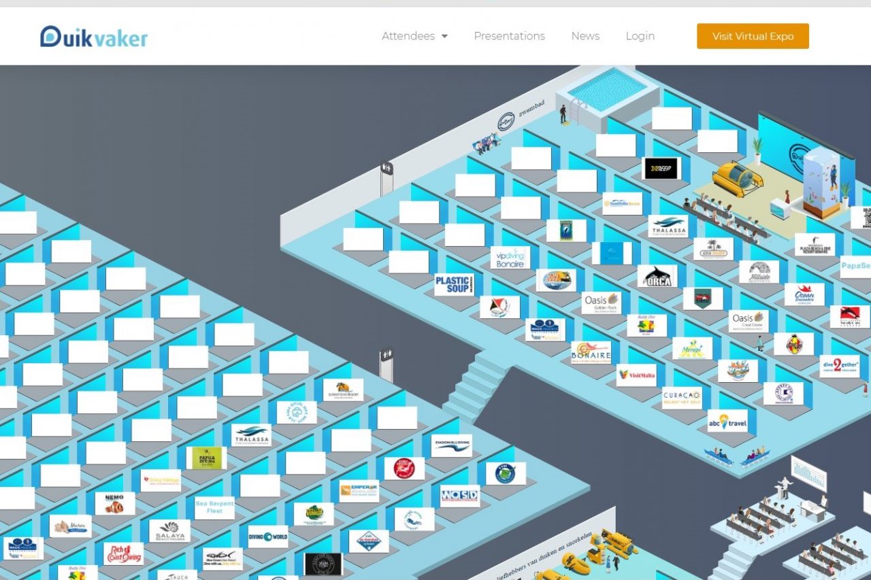Select the Salaya Beach Houses booth
This screenshot has height=580, width=871.
point(169,531)
